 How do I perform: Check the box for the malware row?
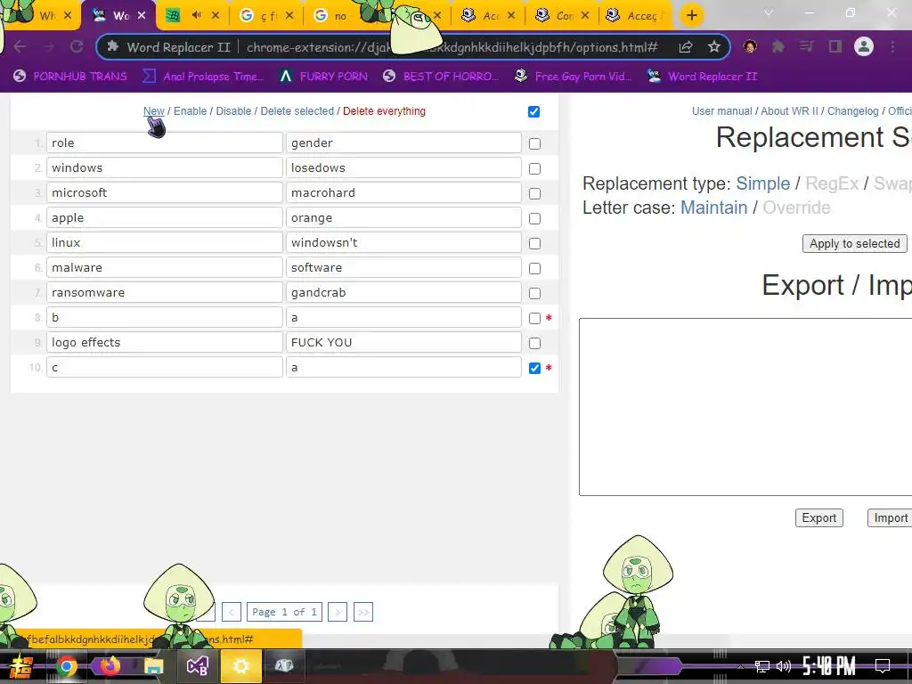click(534, 269)
